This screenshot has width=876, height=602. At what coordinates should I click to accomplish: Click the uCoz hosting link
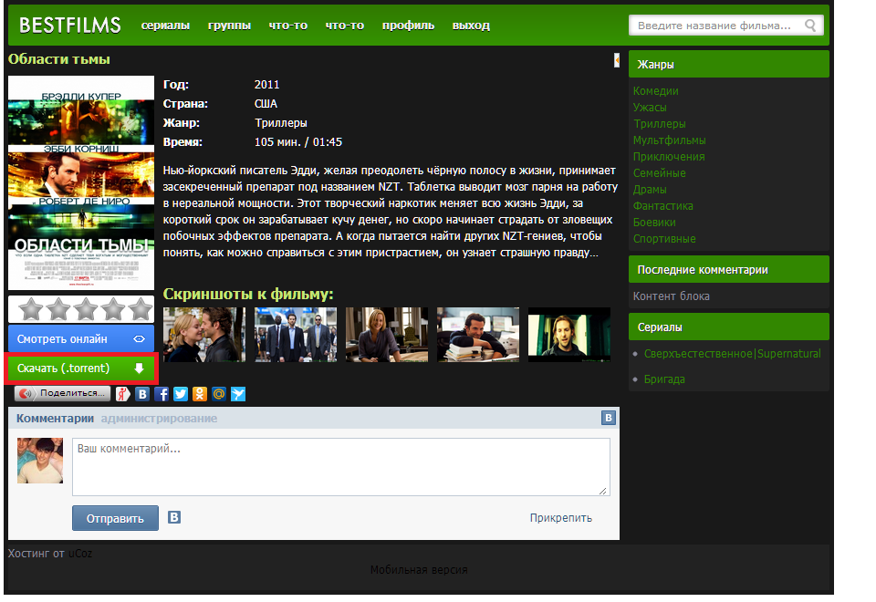(80, 554)
